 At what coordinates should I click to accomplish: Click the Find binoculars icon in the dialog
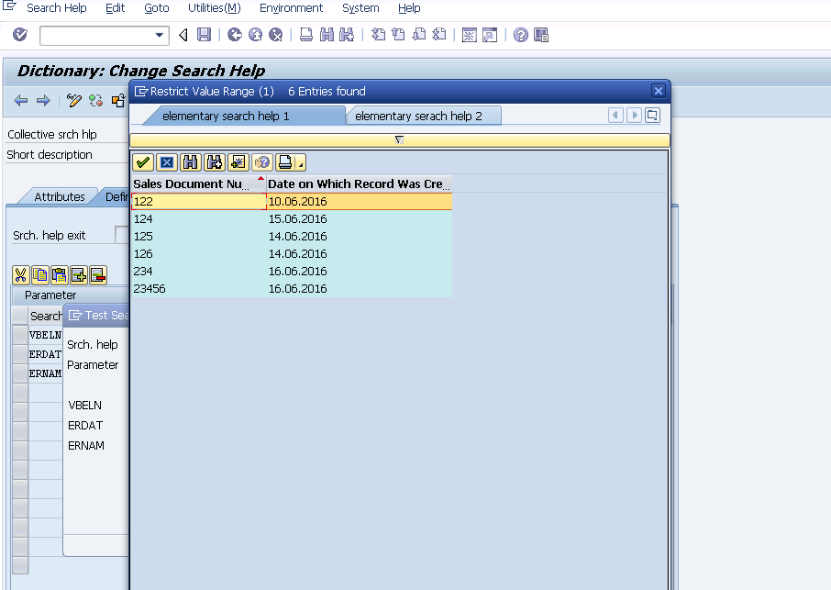190,161
